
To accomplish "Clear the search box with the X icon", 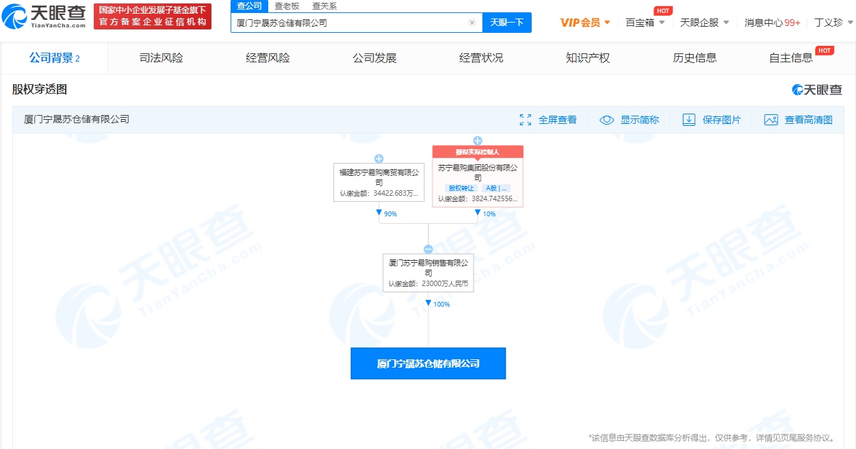I will coord(471,23).
